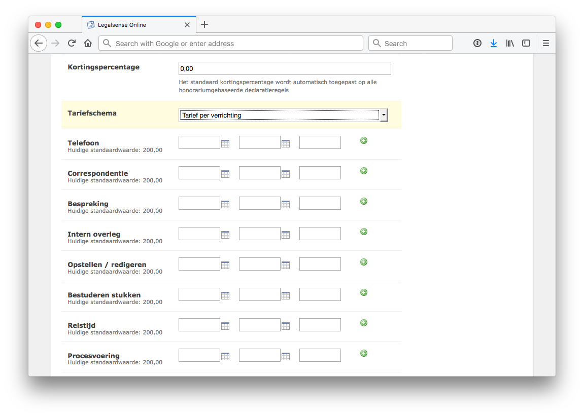This screenshot has height=417, width=584.
Task: Open second calendar picker for Procesvoering
Action: 286,357
